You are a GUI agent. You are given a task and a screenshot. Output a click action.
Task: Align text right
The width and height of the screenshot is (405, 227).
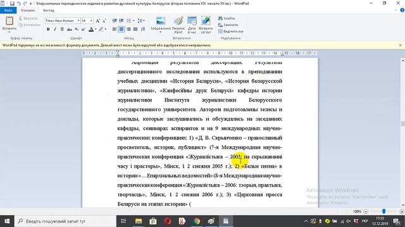tap(128, 30)
